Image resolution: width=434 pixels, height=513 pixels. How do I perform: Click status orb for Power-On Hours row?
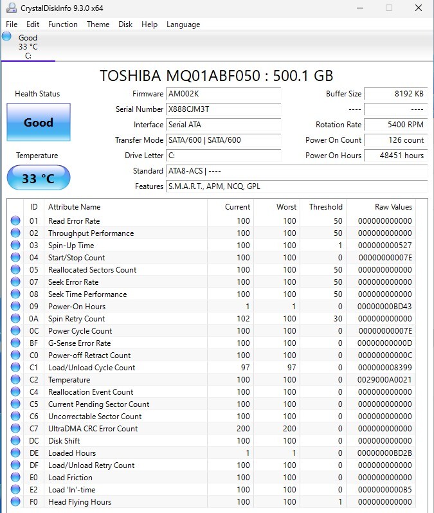click(15, 306)
